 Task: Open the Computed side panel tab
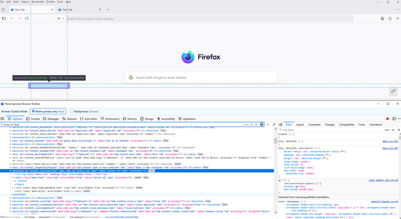coord(314,125)
